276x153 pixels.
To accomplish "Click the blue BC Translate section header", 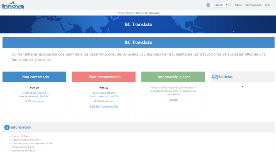I will 138,43.
